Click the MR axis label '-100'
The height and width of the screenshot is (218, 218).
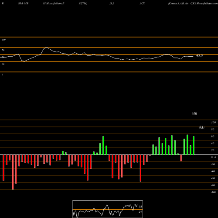tap(214, 192)
